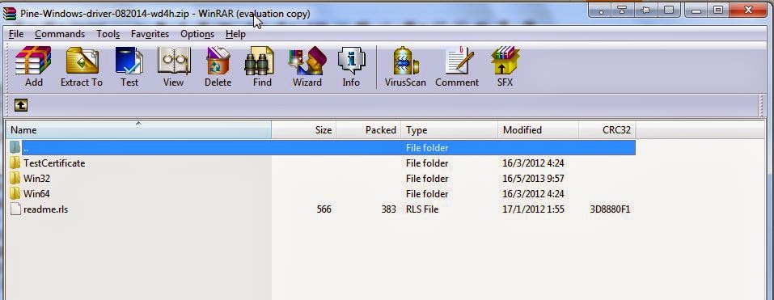Sort list by Name column header

coord(138,129)
